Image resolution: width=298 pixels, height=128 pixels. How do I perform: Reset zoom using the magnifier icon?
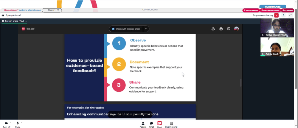(142, 115)
